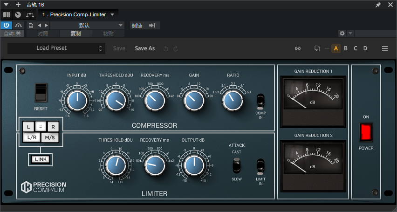Click the compressor RATIO knob
Screen dimensions: 397x212
(x=233, y=101)
